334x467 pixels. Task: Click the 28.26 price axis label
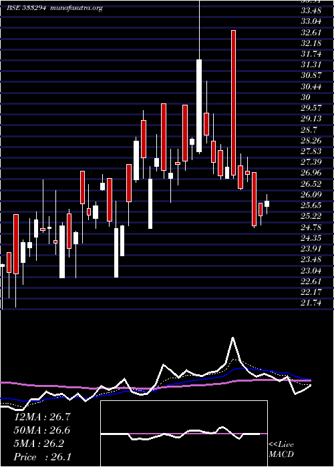pyautogui.click(x=311, y=141)
